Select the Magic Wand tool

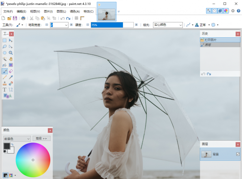point(4,59)
